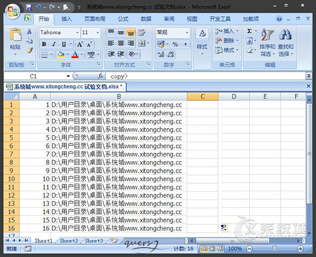Align text to middle of cell
The image size is (316, 257).
click(121, 32)
